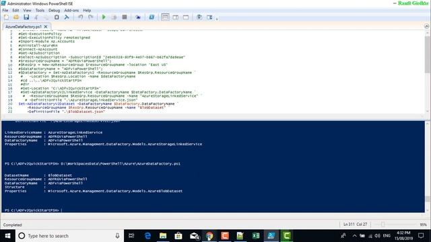Screen dimensions: 431x242
Task: Open Excel from taskbar
Action: coord(256,236)
